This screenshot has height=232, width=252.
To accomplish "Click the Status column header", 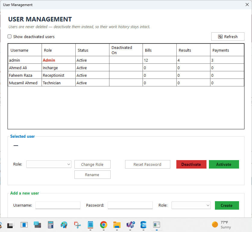I will point(92,50).
